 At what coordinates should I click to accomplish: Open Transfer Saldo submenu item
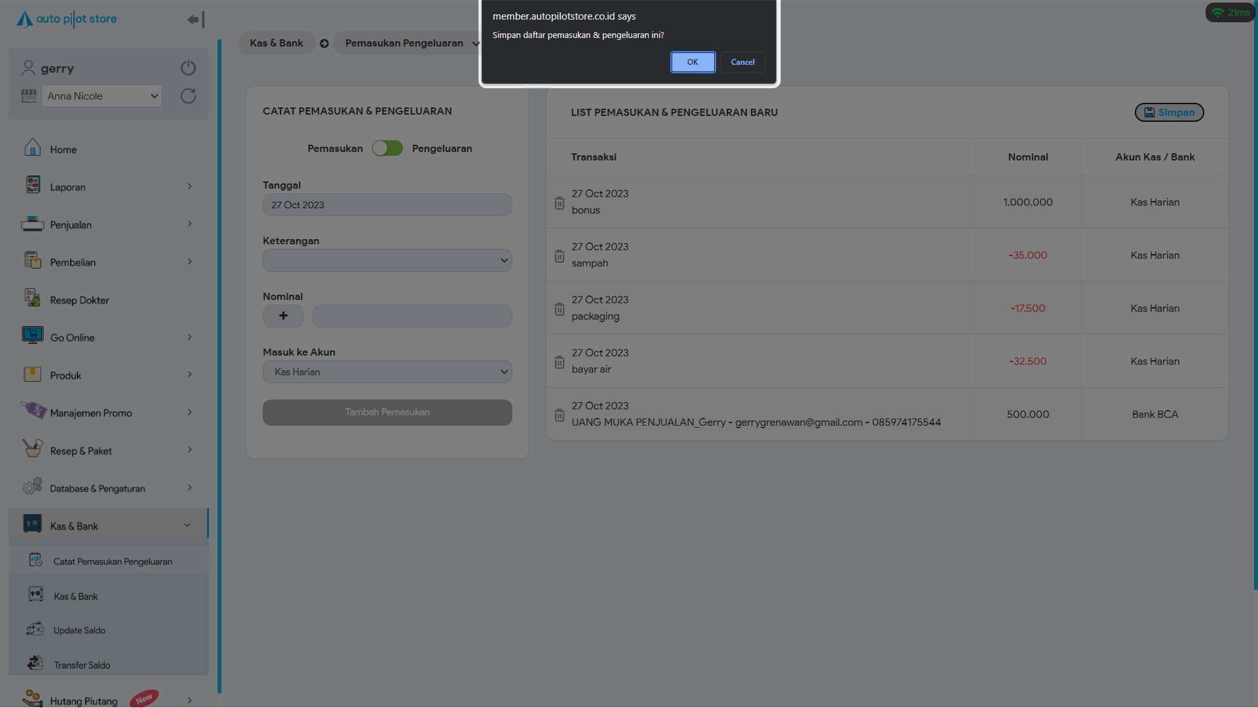tap(82, 665)
